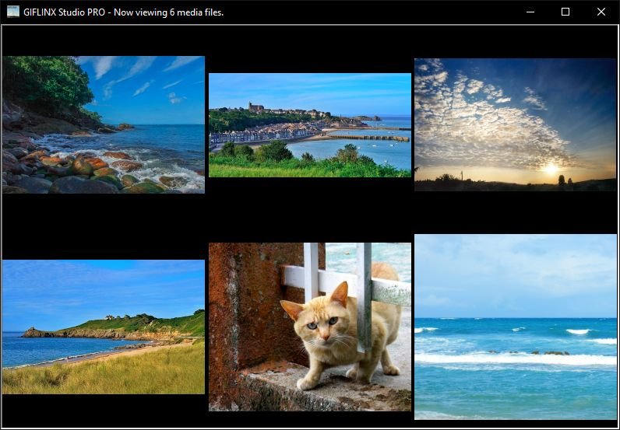This screenshot has height=430, width=620.
Task: Minimize the GIFLINX Studio PRO window
Action: 530,12
